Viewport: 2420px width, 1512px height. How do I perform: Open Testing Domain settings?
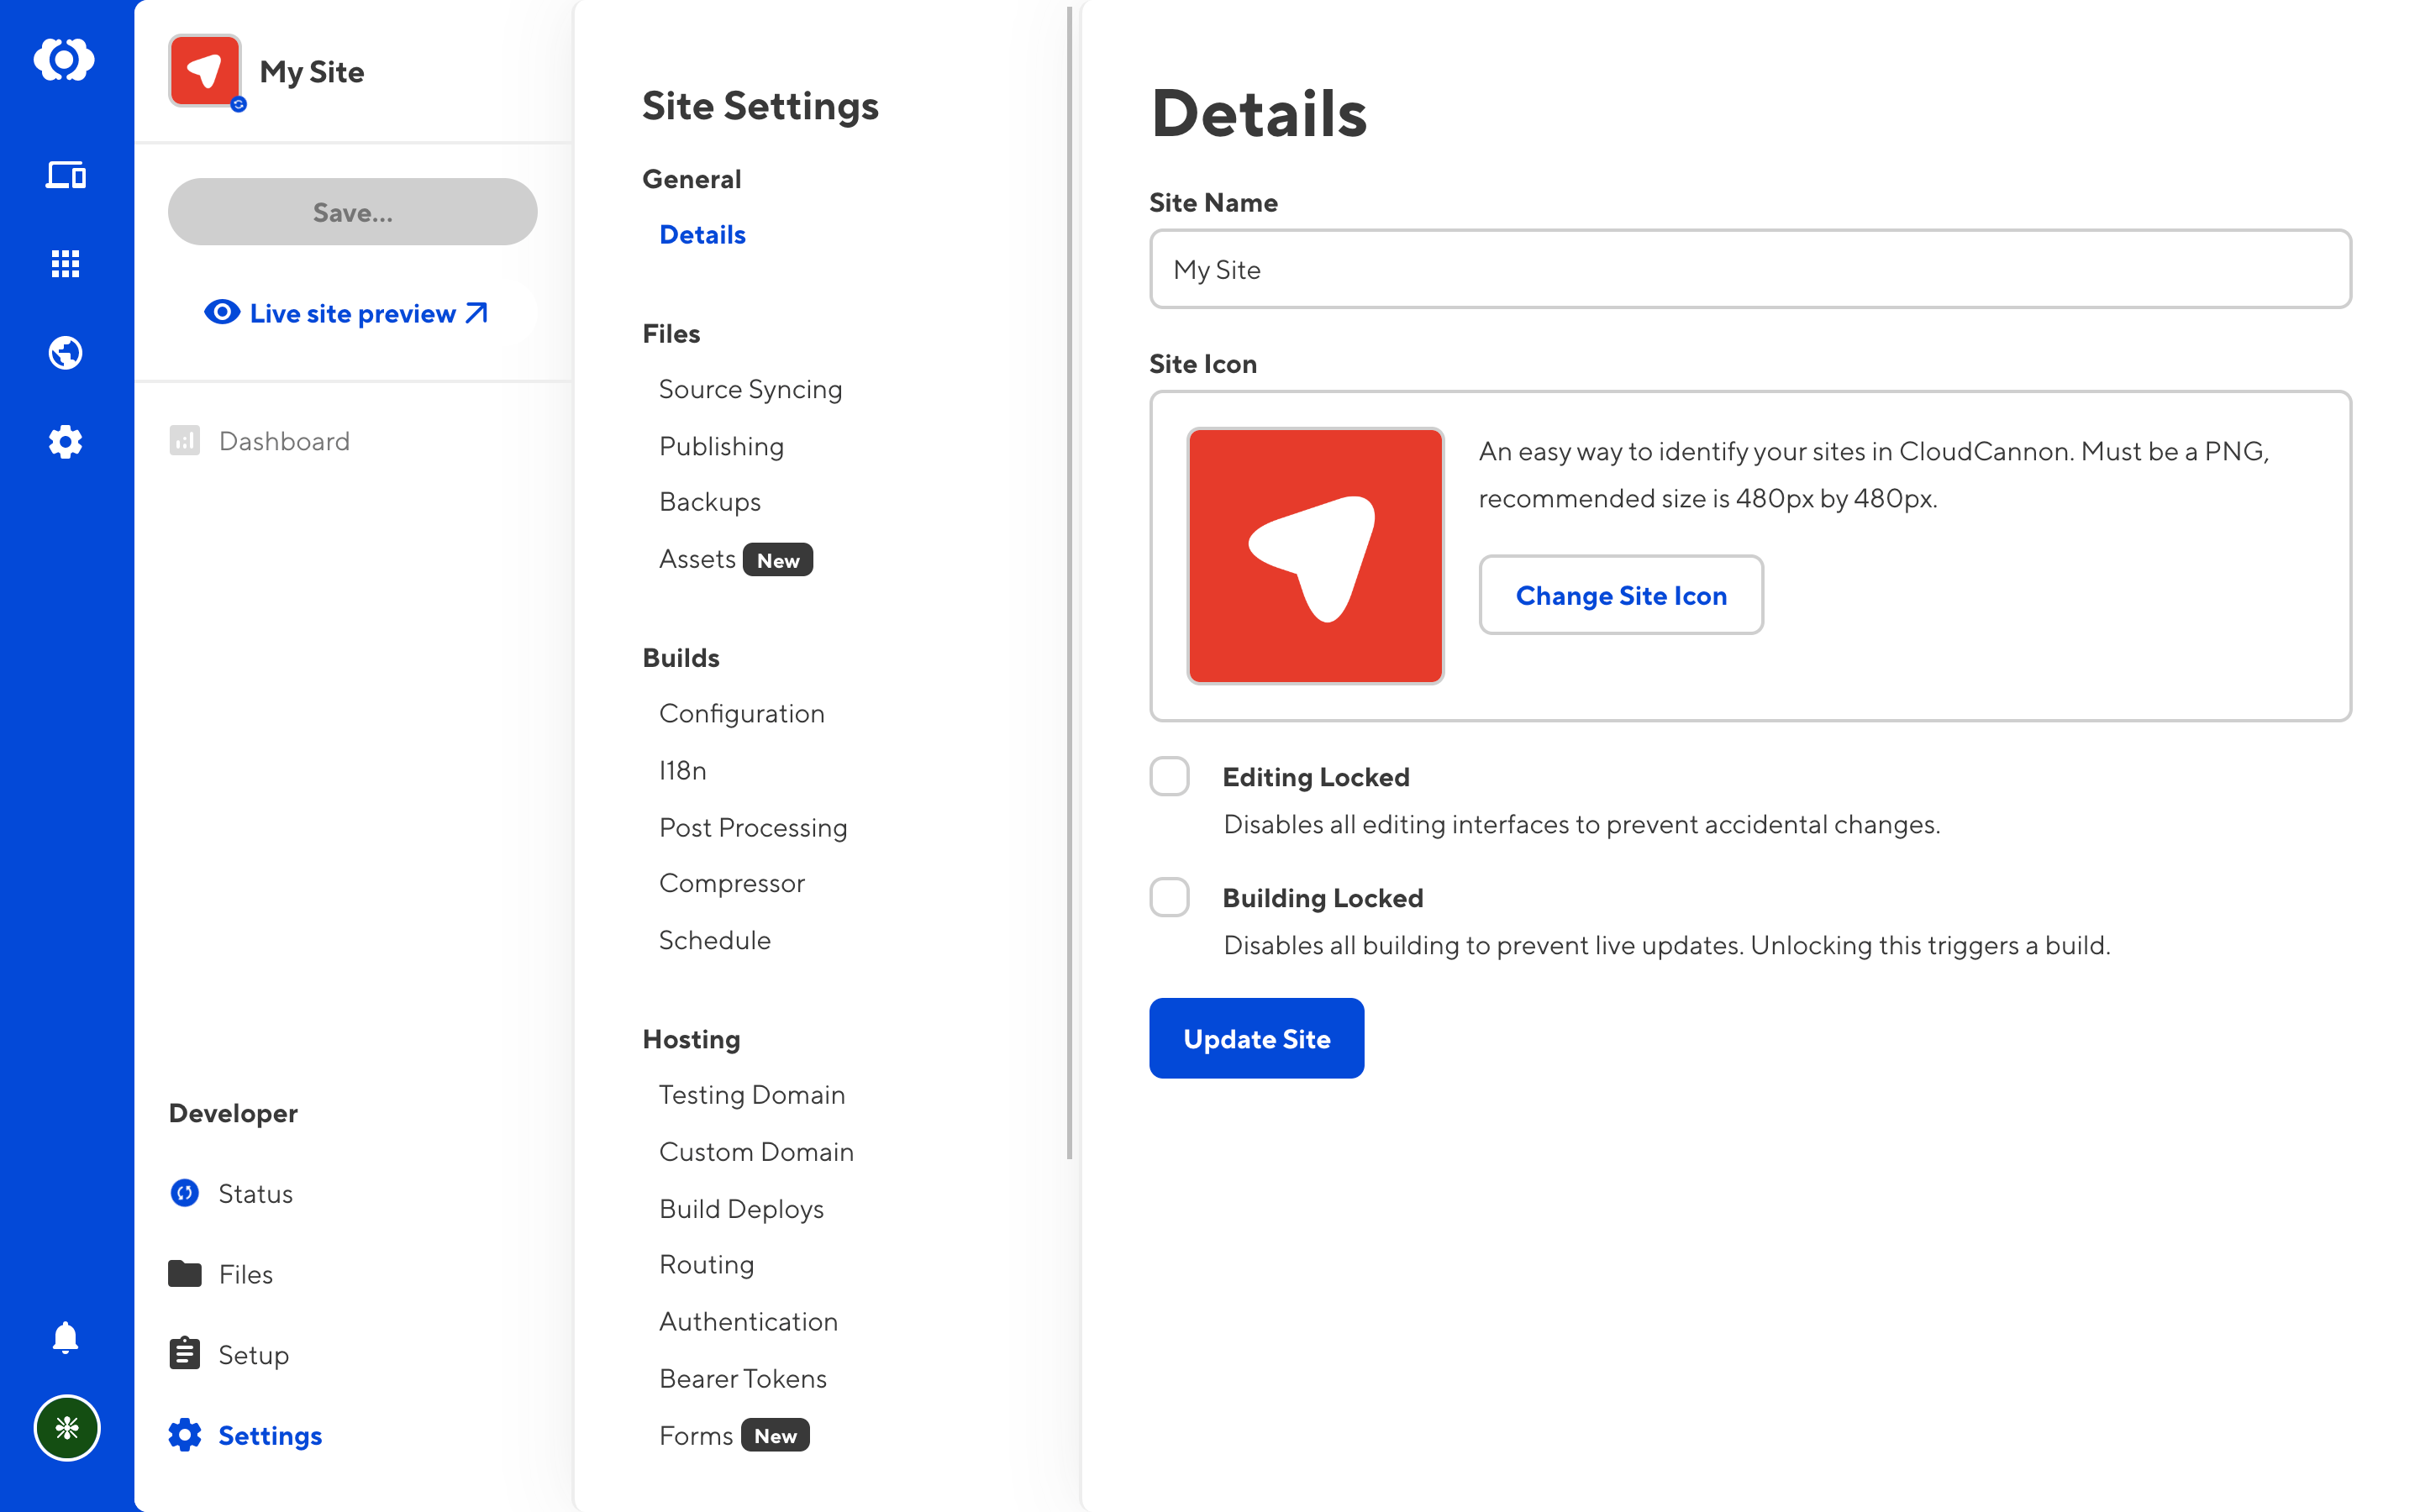coord(752,1095)
